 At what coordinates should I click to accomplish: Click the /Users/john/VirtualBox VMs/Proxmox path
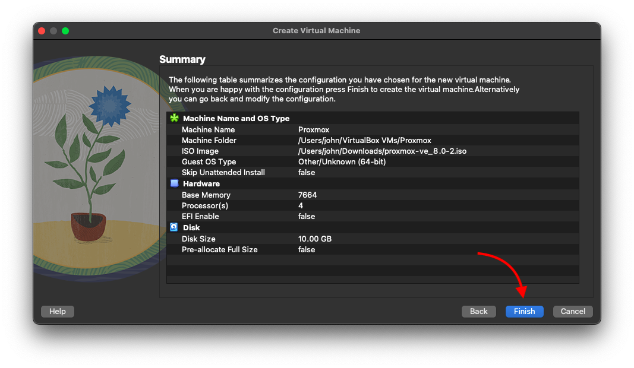coord(365,140)
